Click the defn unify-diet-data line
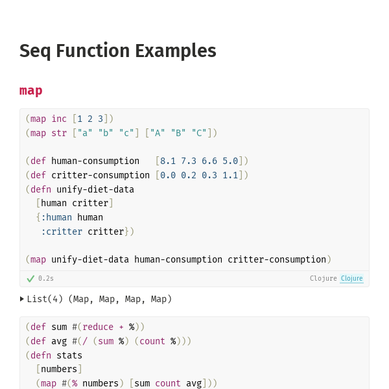The width and height of the screenshot is (389, 389). tap(80, 189)
